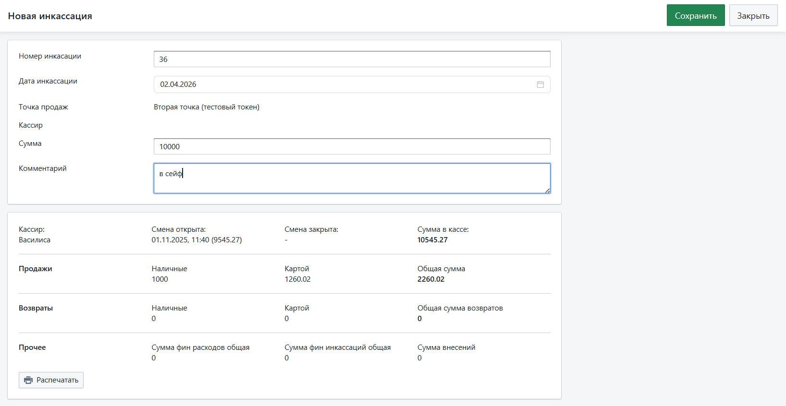Click the Вторая точка (тестовый токен) text
Viewport: 786px width, 406px height.
(x=207, y=107)
